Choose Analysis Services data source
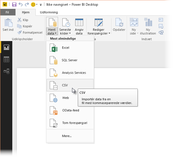Viewport: 173px width, 157px height. point(70,73)
